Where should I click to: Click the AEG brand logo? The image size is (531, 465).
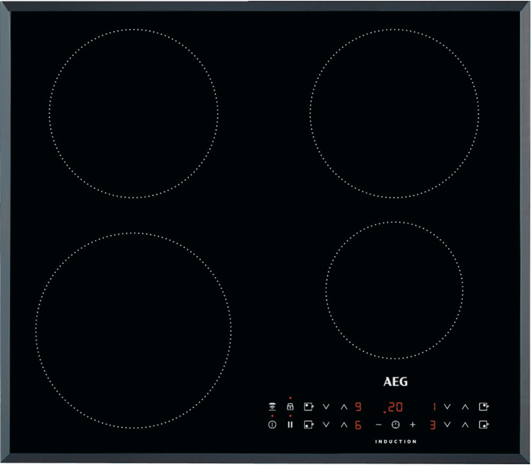click(396, 381)
